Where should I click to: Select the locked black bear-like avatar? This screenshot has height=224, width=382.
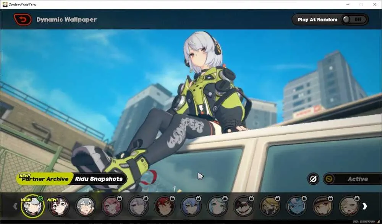244,206
